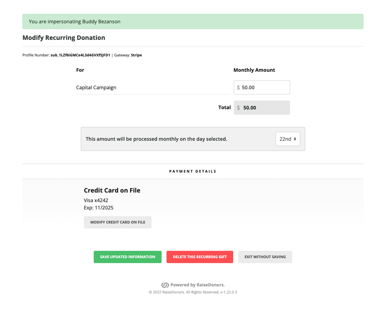Open the Powered by RaiseDonors link
This screenshot has height=310, width=381.
point(197,285)
